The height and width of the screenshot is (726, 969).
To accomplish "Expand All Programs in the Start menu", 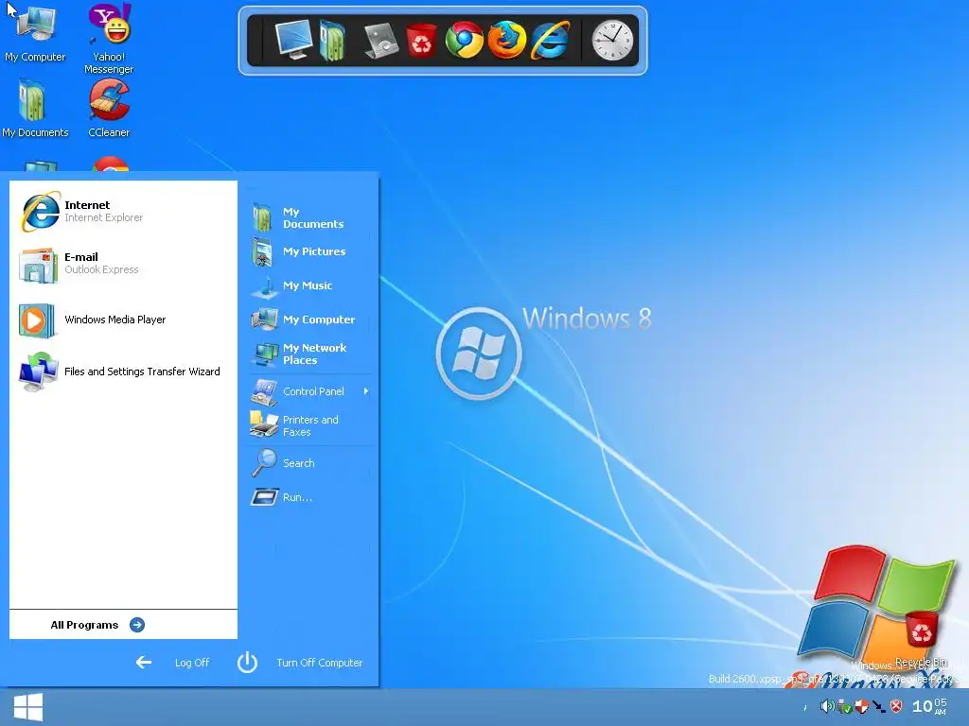I will click(x=97, y=625).
